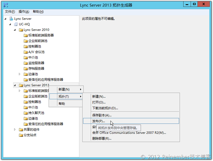Choose 合并 Office Communications Server 2007 R2(M)...

[131, 133]
